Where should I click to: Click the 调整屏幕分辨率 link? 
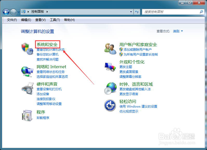[x=130, y=77]
